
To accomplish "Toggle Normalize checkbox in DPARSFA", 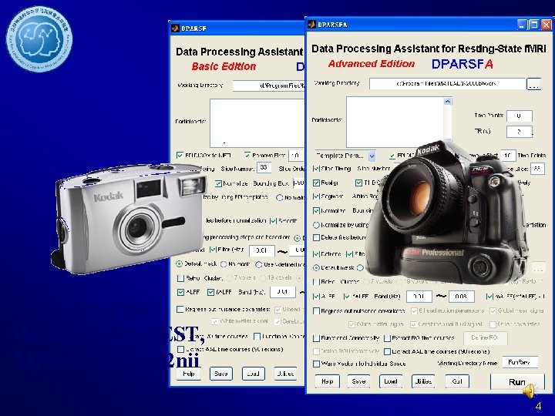I will [x=316, y=211].
